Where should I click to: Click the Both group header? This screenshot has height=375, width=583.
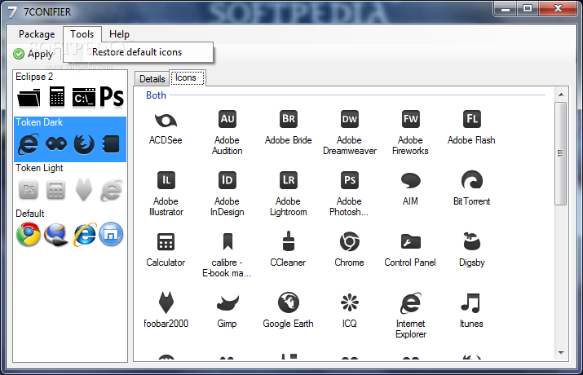coord(156,95)
